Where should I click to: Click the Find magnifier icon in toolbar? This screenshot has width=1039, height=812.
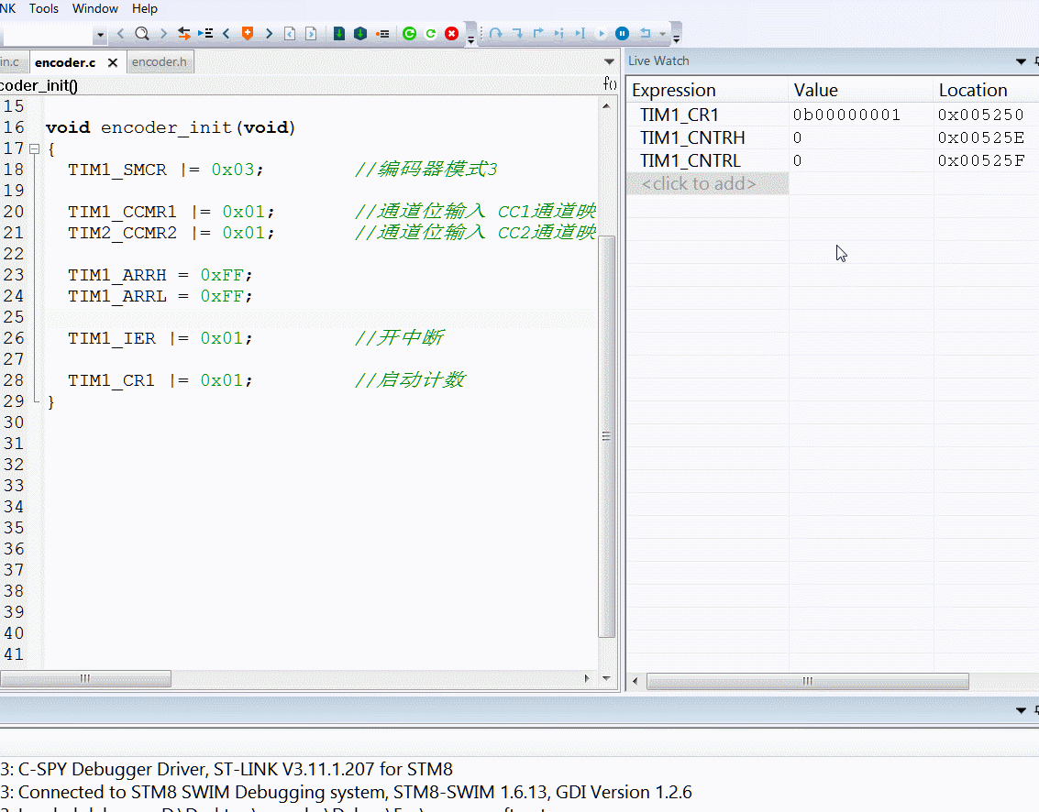pyautogui.click(x=142, y=34)
